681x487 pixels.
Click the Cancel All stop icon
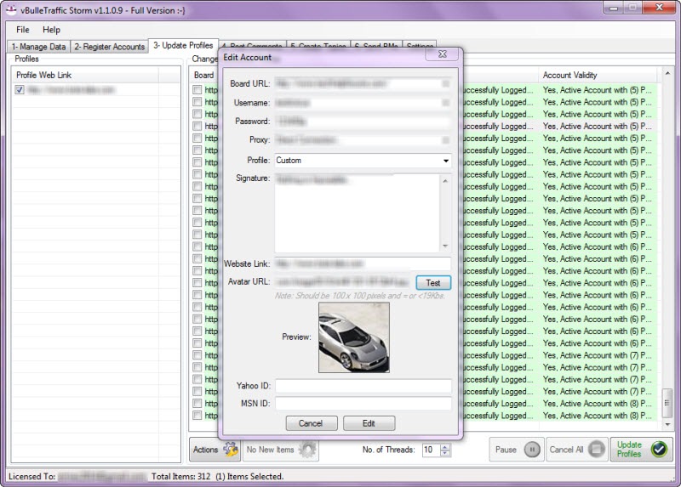click(597, 450)
